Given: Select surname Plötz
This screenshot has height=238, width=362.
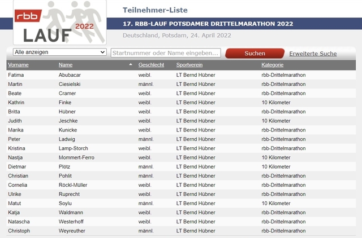Looking at the screenshot, I should coord(64,166).
